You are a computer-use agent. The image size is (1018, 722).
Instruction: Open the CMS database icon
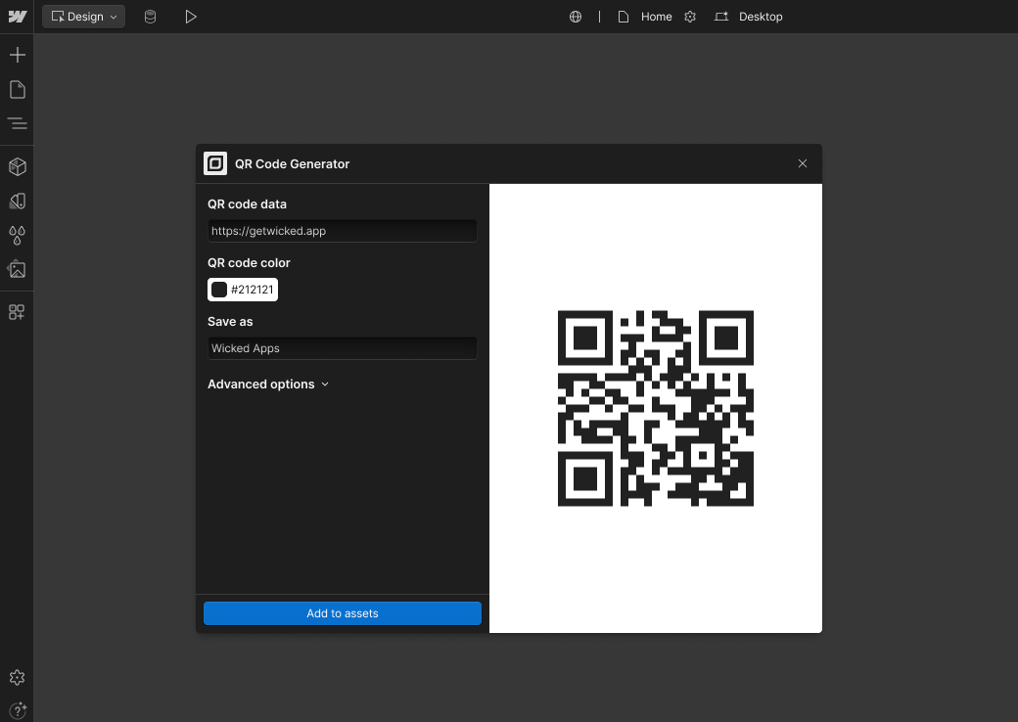[150, 17]
